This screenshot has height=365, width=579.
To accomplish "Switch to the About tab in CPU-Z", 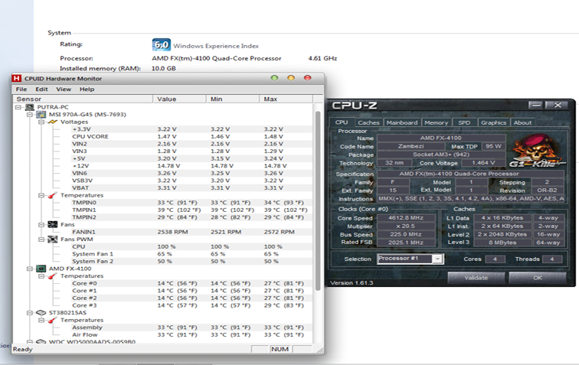I will pos(522,122).
